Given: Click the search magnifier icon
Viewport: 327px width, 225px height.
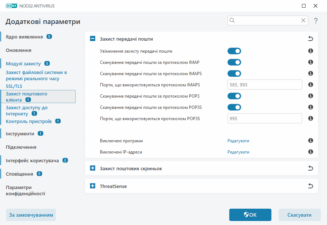Looking at the screenshot, I should [x=232, y=20].
